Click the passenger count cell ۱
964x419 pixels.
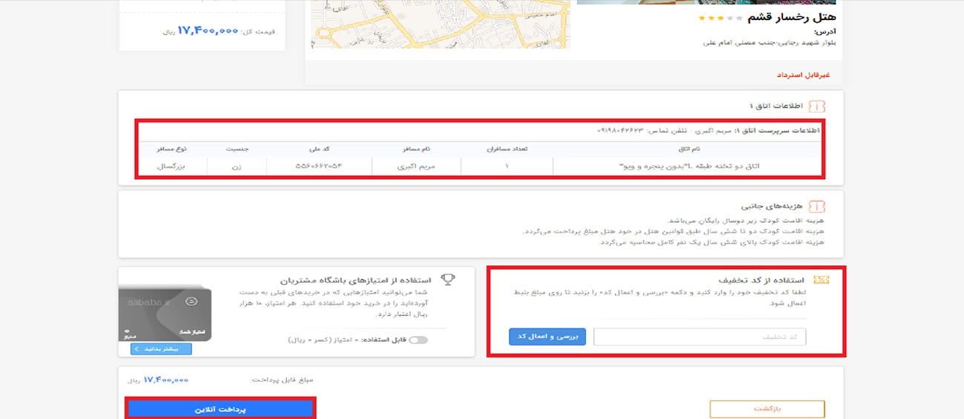point(506,167)
